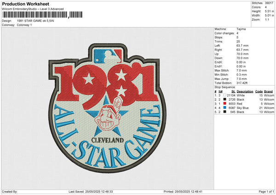Click the Max Jump value "7.0 mm"

[241, 79]
